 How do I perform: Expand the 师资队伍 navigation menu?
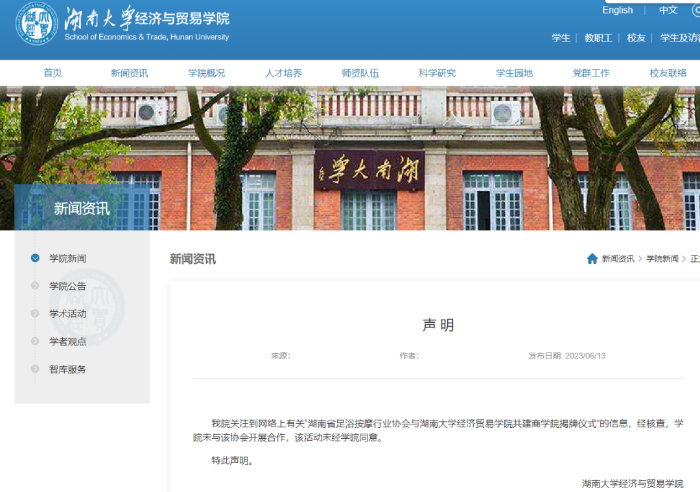(360, 73)
